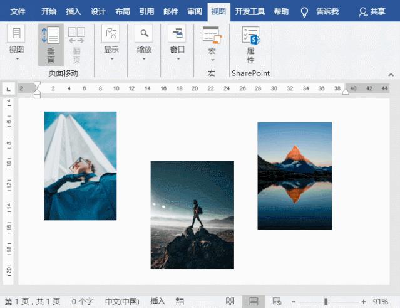The image size is (400, 308).
Task: Switch to the 邮件 (Mailings) tab
Action: pos(171,11)
